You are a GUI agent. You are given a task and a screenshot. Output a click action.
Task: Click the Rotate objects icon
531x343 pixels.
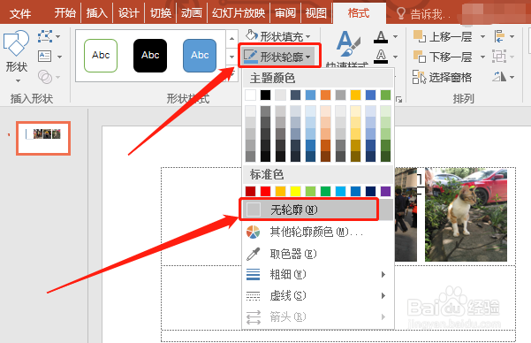coord(499,77)
